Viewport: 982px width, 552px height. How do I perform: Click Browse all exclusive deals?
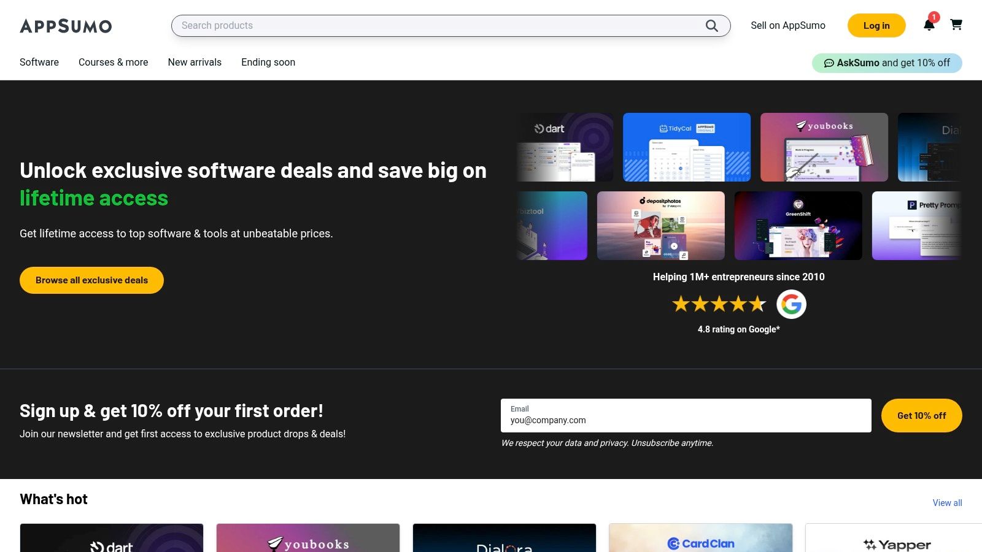coord(91,280)
